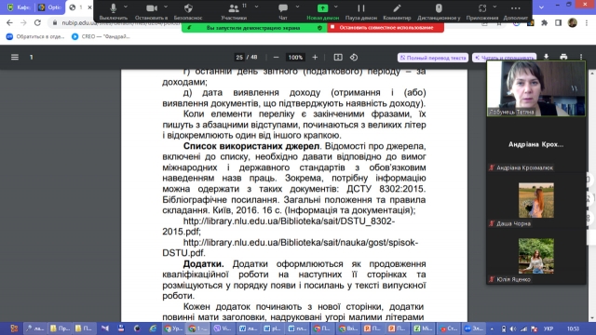
Task: Close the active PDF tab
Action: click(89, 7)
